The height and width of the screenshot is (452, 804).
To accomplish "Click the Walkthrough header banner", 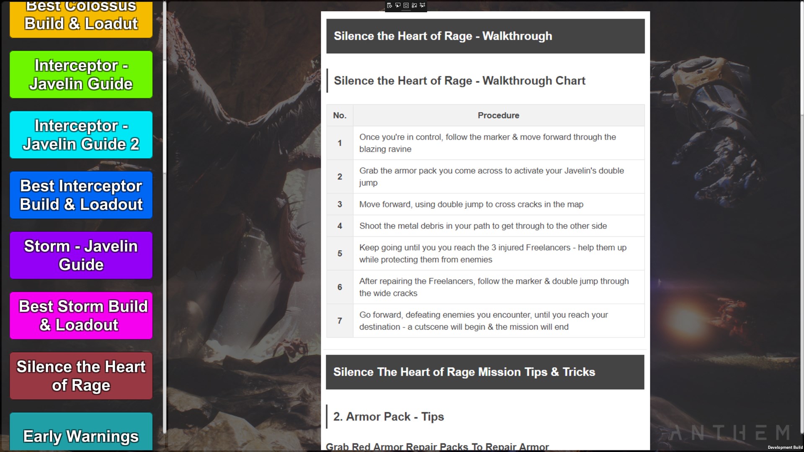I will point(485,36).
